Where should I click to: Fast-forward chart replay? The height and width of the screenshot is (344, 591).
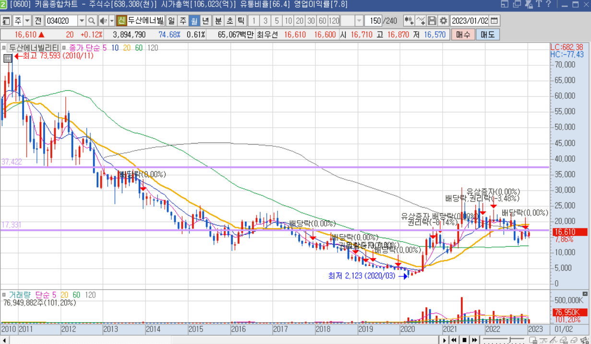[474, 340]
